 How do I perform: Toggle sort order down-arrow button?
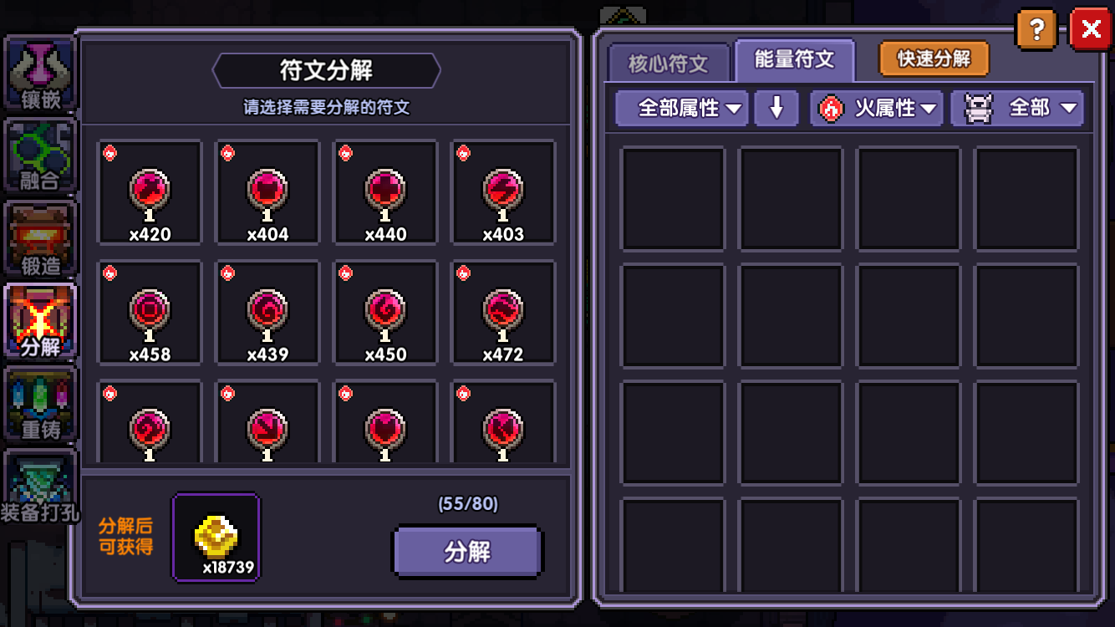click(x=776, y=108)
